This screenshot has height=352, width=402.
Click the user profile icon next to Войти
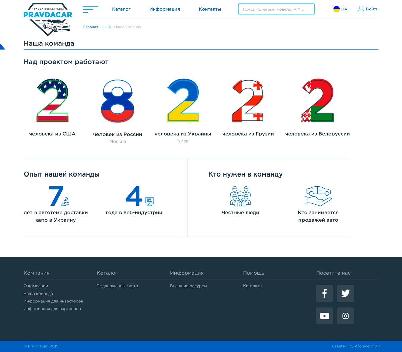coord(361,9)
